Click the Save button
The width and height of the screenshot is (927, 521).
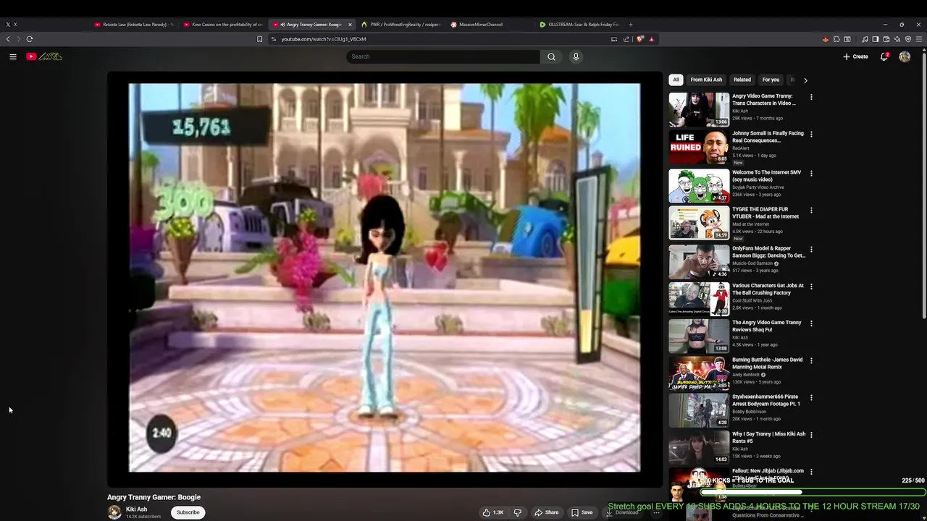point(582,512)
